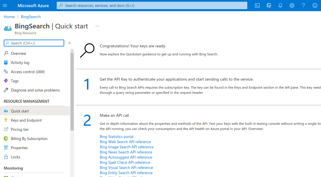321x177 pixels.
Task: Click the Keys and Endpoint key icon
Action: point(6,120)
